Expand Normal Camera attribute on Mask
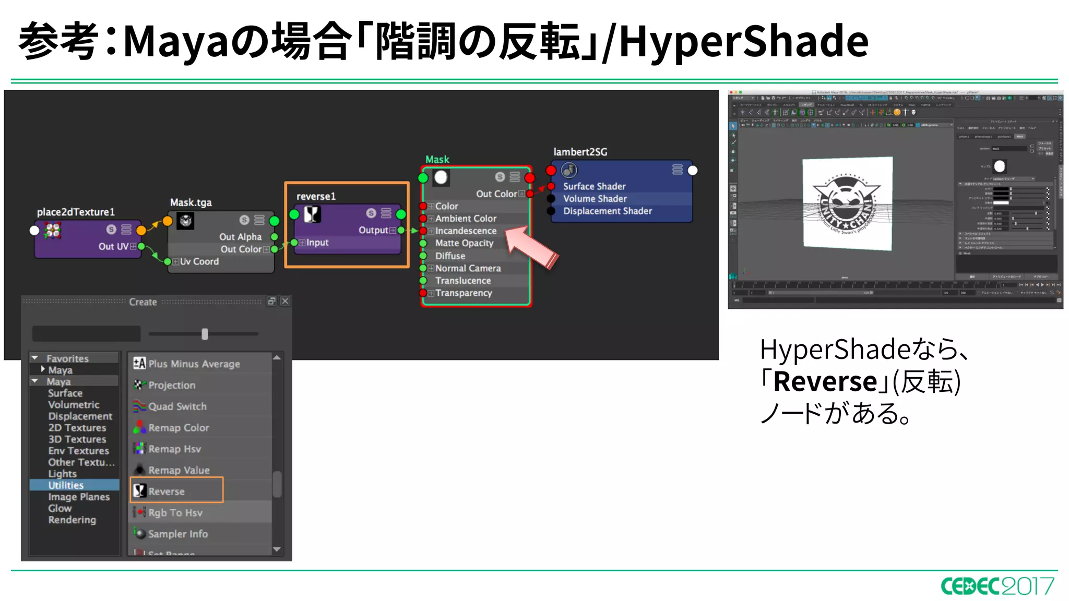 [431, 268]
